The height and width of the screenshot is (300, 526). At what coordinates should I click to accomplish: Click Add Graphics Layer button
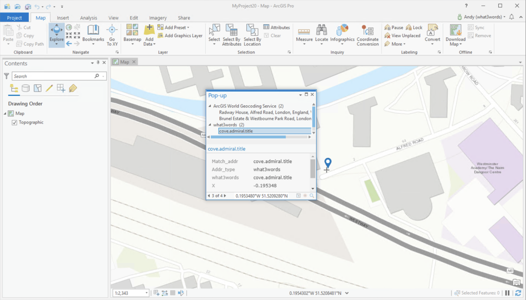pos(180,35)
